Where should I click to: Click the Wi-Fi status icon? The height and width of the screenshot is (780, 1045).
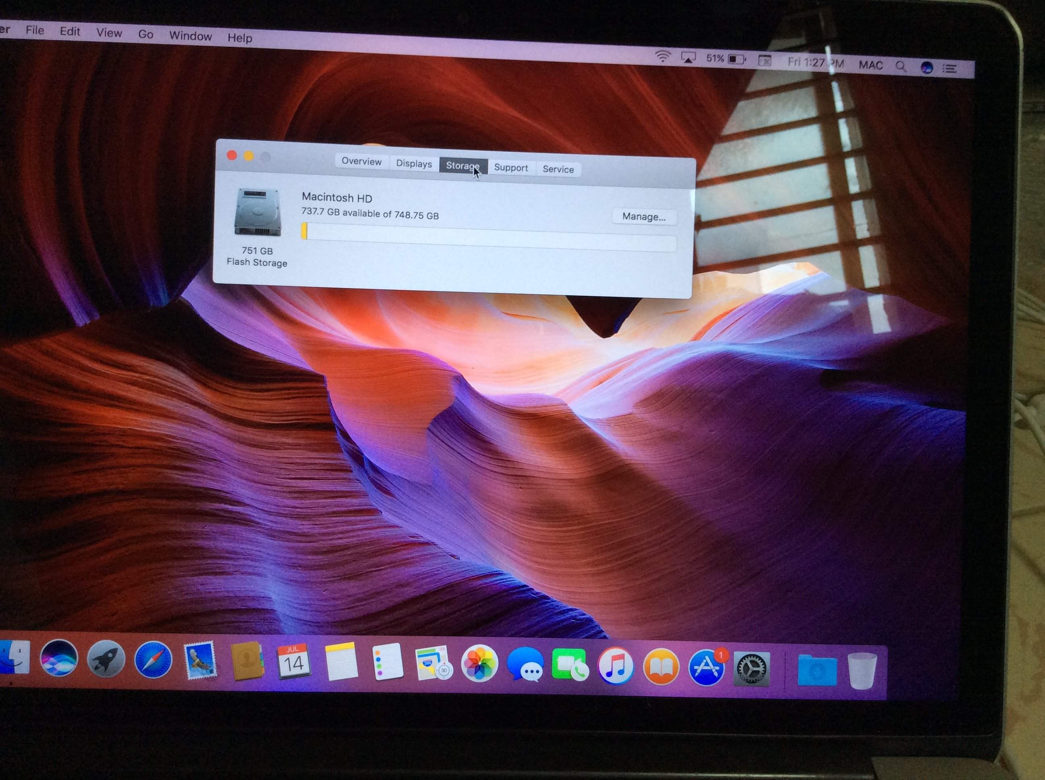tap(663, 57)
